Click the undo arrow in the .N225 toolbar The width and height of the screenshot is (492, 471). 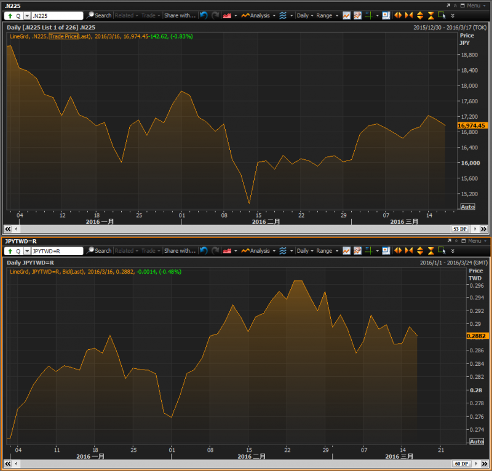[204, 15]
